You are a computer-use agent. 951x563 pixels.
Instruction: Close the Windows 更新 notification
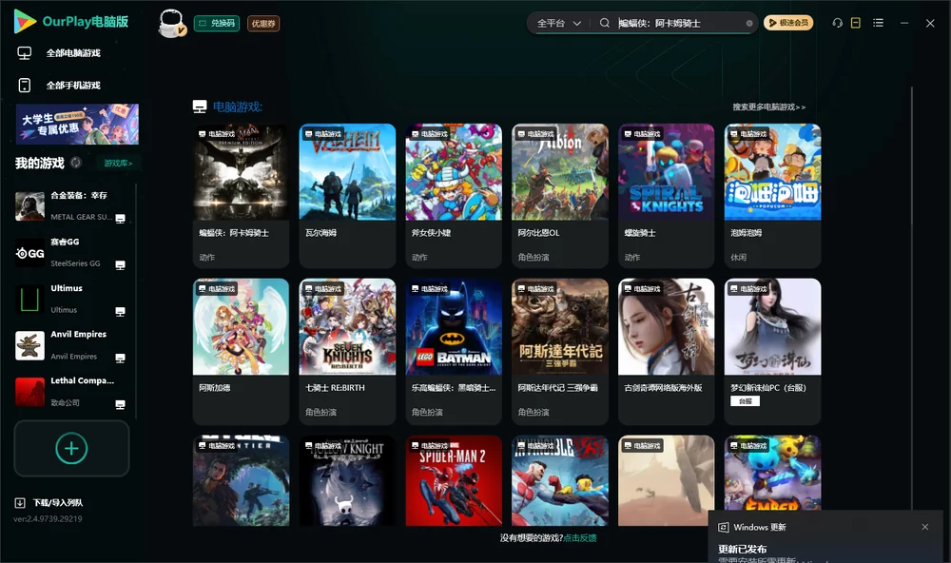(x=925, y=527)
